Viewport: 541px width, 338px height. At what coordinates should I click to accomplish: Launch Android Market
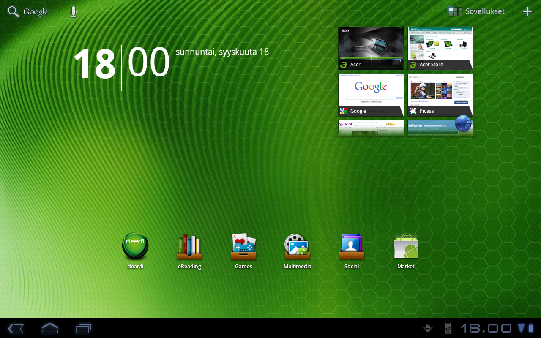(406, 251)
